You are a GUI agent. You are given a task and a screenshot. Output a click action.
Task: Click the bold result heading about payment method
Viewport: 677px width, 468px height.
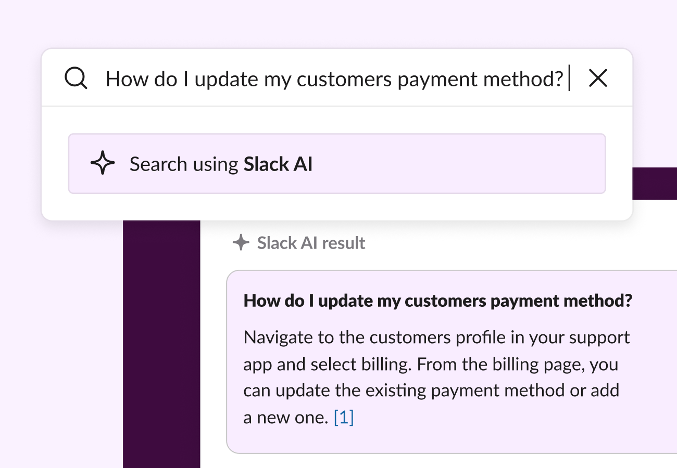(x=438, y=301)
